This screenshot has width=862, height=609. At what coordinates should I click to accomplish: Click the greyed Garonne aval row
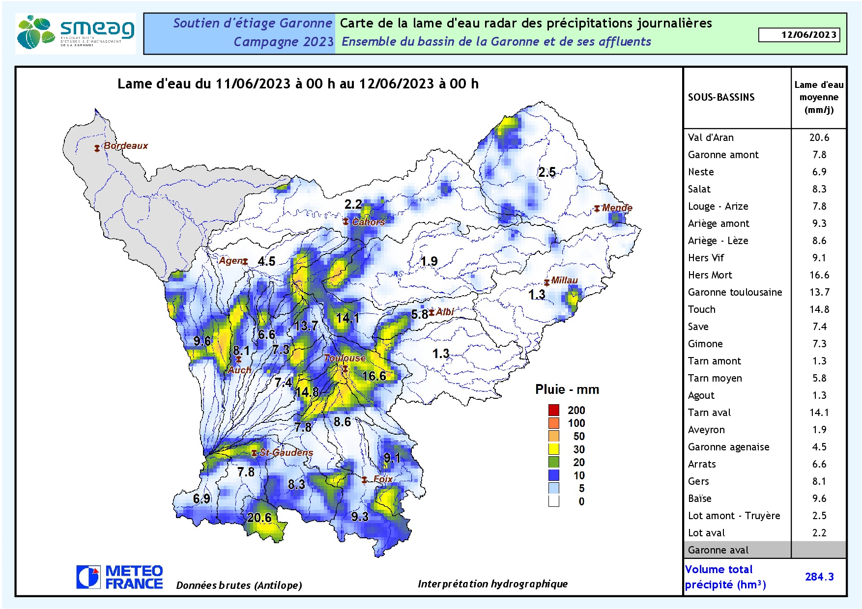pyautogui.click(x=764, y=550)
